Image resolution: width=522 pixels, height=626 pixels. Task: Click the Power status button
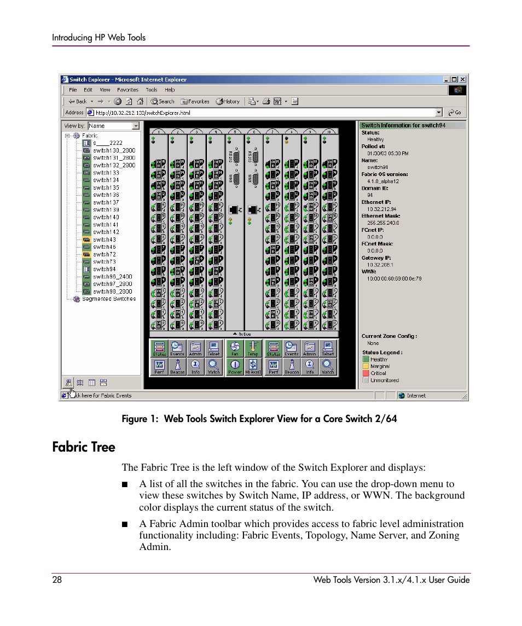(235, 366)
